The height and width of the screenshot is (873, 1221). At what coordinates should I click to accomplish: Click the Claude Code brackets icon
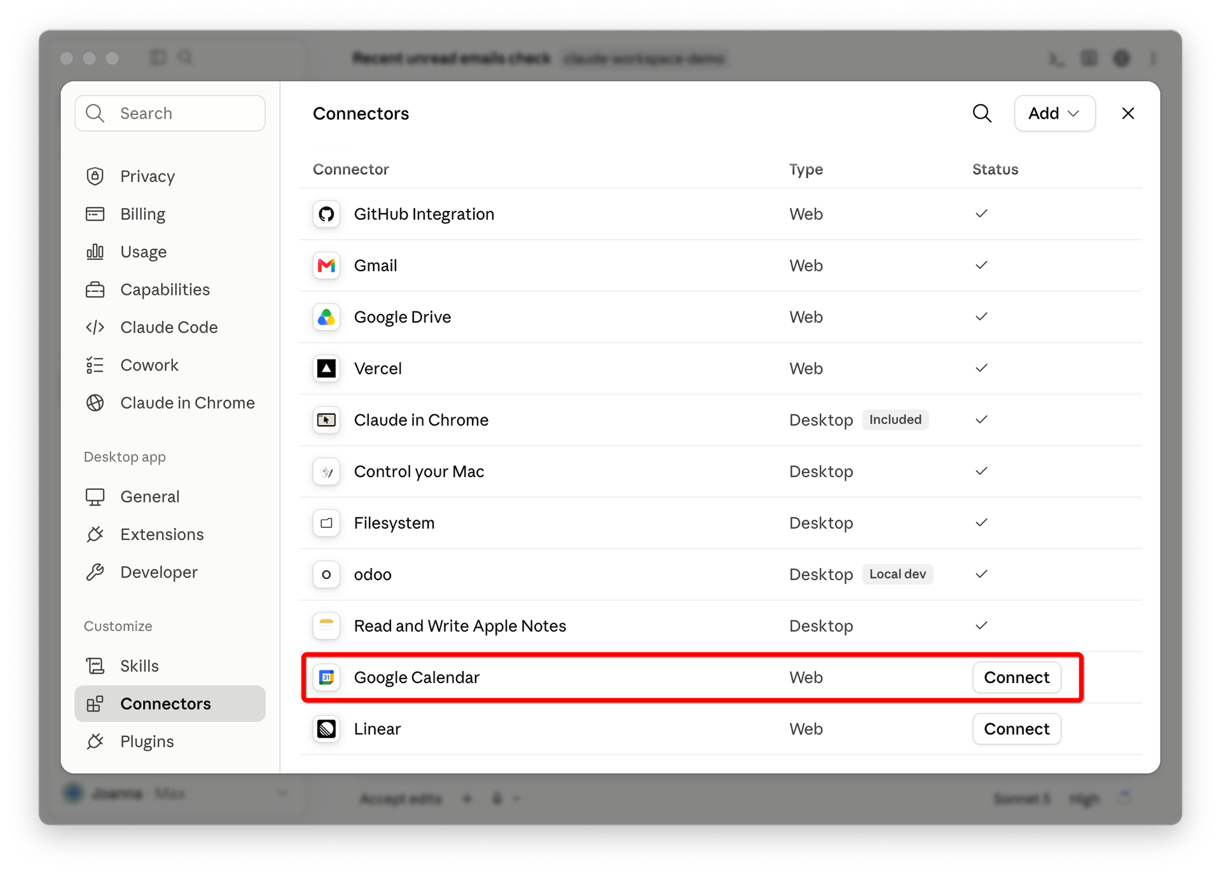95,327
